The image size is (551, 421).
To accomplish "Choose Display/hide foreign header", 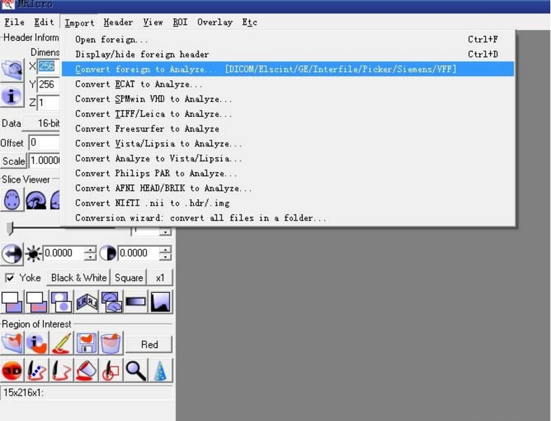I will [x=288, y=54].
